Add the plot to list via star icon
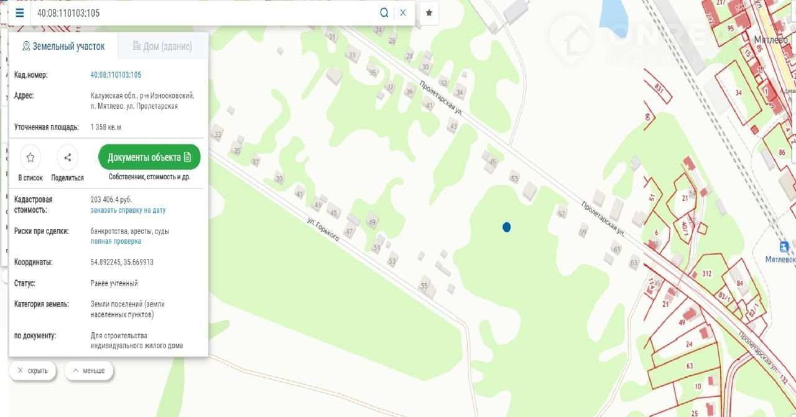Image resolution: width=796 pixels, height=417 pixels. [x=30, y=157]
